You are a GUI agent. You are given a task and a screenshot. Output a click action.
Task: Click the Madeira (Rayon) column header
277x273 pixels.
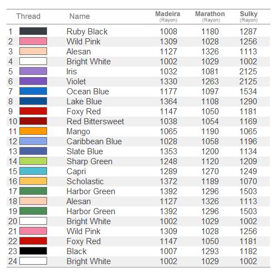168,16
